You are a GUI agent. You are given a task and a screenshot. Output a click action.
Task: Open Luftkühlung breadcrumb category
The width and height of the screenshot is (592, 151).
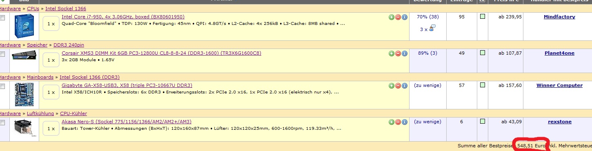point(40,113)
